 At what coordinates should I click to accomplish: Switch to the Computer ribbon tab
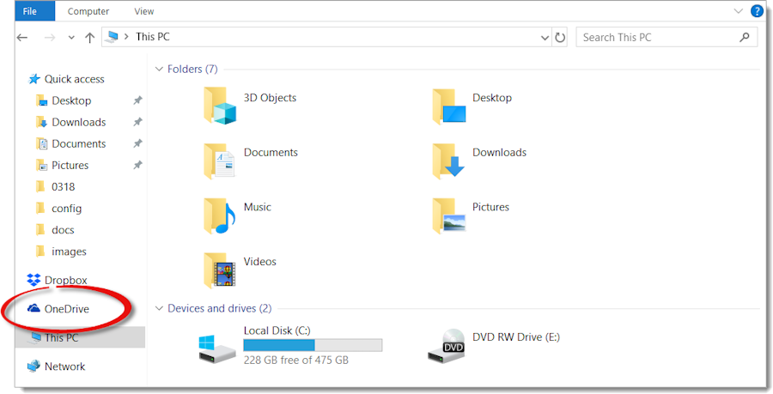(x=88, y=11)
